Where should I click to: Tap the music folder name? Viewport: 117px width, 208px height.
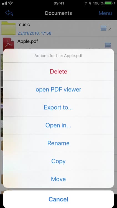tap(24, 24)
